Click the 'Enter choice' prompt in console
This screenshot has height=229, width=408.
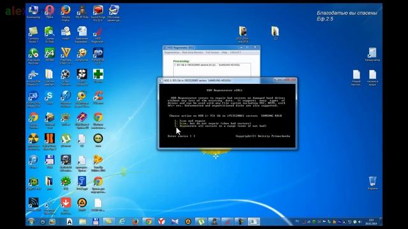click(181, 136)
